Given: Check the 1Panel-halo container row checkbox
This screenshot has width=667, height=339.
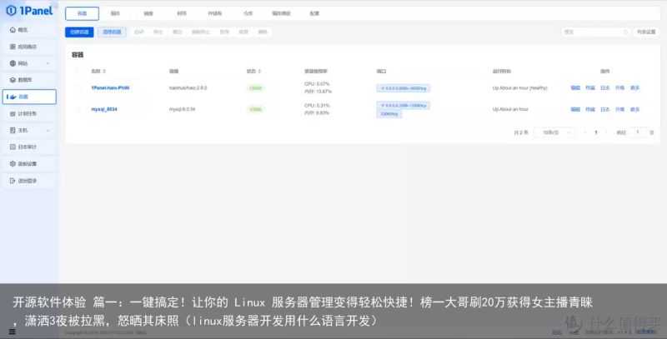Looking at the screenshot, I should (78, 88).
